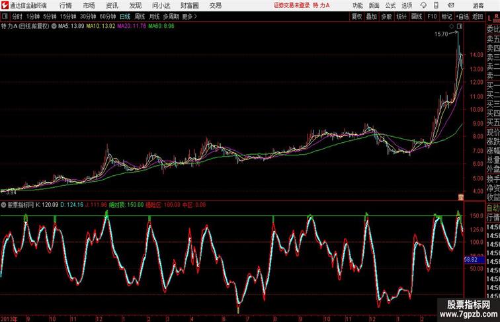Viewport: 500px width, 322px height.
Task: Click the 绝对顶: 150.00 indicator label
Action: [126, 205]
